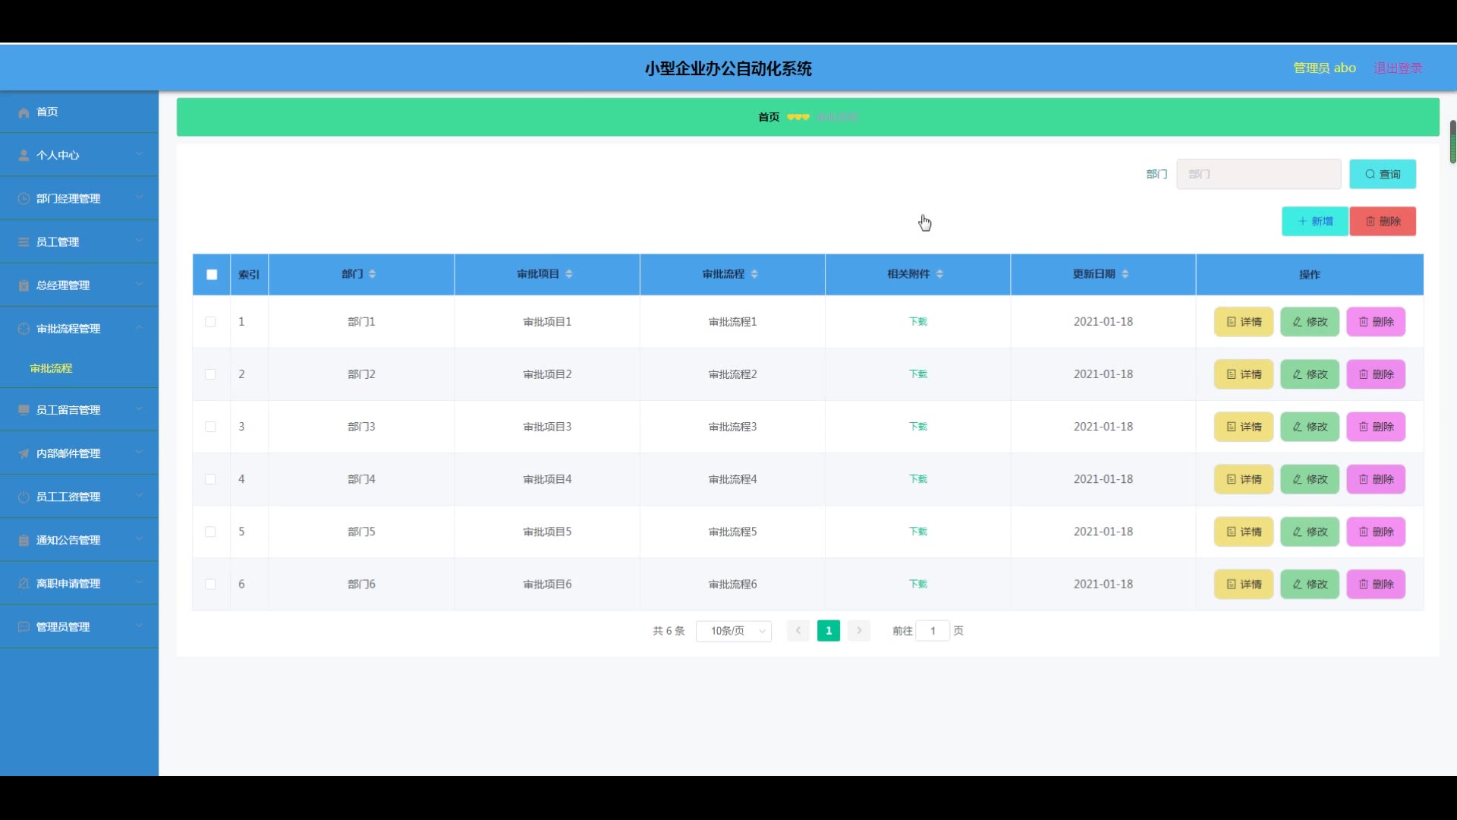This screenshot has width=1457, height=820.
Task: Click the home icon beside 首页 in the sidebar
Action: 24,112
